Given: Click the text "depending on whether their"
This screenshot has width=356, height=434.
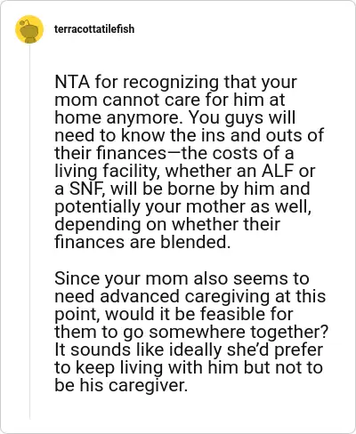Looking at the screenshot, I should pyautogui.click(x=167, y=224).
